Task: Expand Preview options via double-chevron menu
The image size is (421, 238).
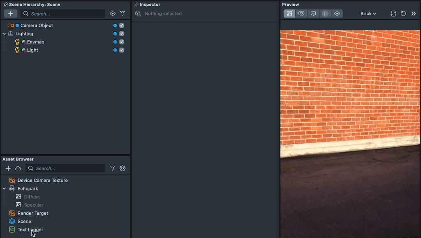Action: click(x=414, y=14)
